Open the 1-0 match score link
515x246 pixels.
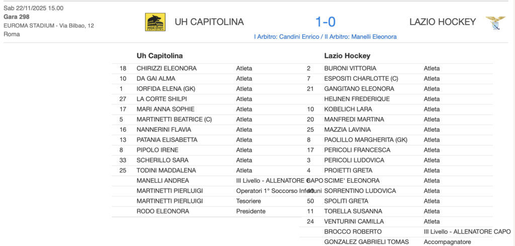[325, 22]
